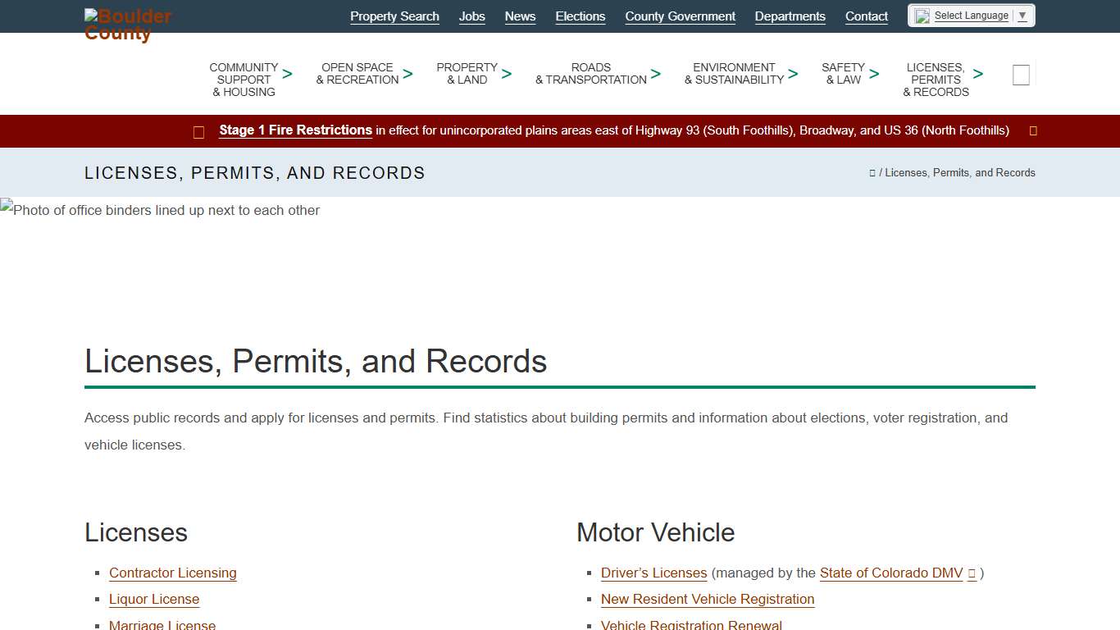Expand the Roads & Transportation menu

(591, 74)
